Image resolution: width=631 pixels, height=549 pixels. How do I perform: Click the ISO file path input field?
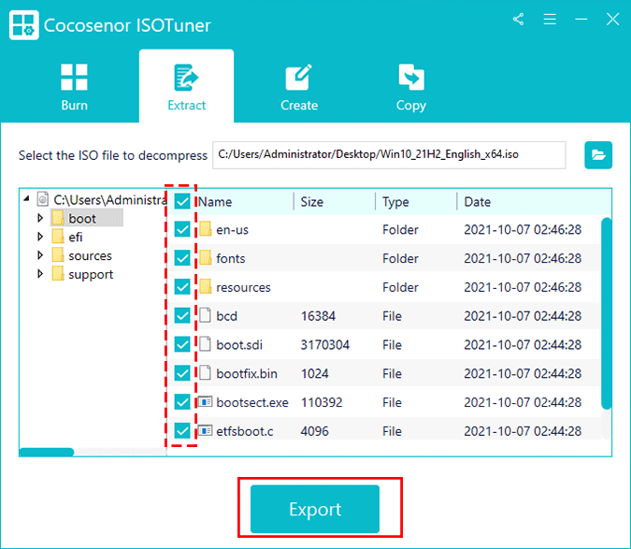tap(389, 155)
